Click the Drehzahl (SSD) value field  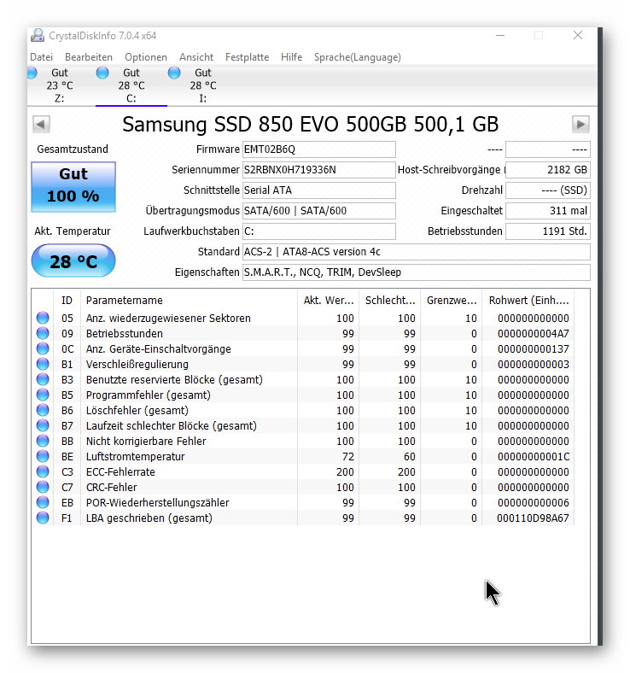pyautogui.click(x=548, y=190)
